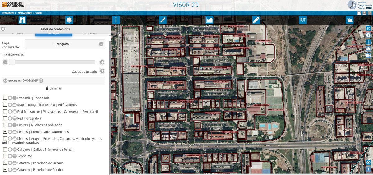Open the help question mark icon
373x175 pixels.
tap(369, 13)
